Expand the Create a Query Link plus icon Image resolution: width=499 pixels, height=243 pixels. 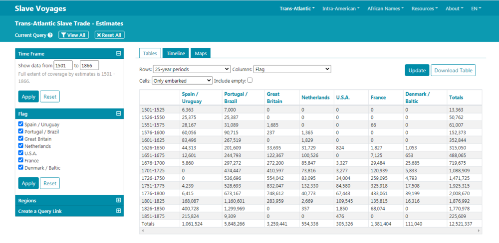[119, 211]
